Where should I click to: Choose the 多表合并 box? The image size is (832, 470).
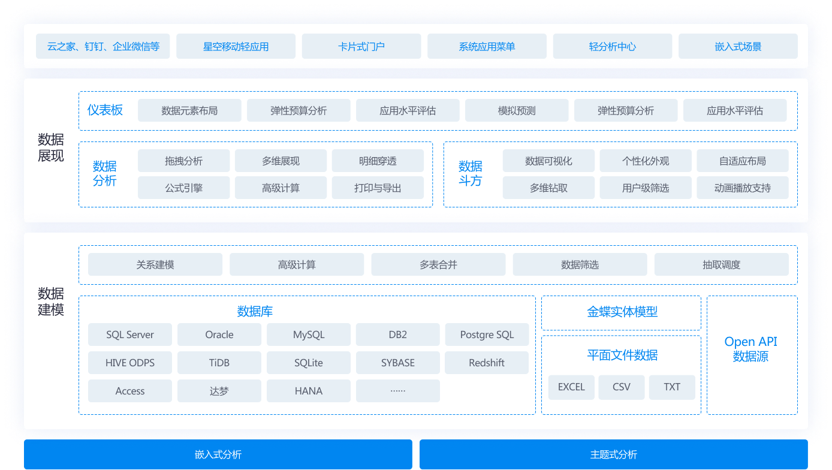click(x=438, y=264)
